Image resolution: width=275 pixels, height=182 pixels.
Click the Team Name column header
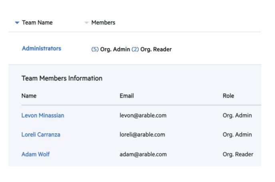pos(37,23)
